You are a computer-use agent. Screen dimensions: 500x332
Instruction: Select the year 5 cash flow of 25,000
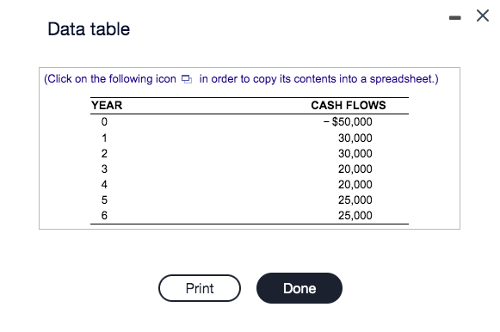[355, 200]
